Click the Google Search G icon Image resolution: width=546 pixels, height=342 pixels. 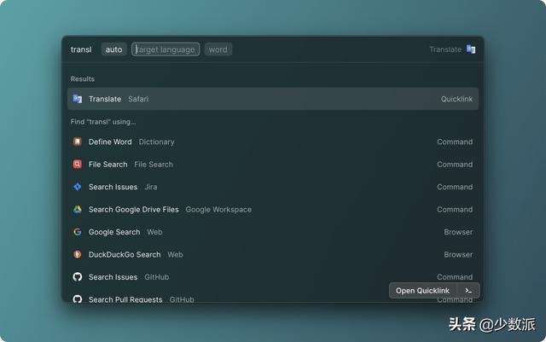(x=78, y=232)
